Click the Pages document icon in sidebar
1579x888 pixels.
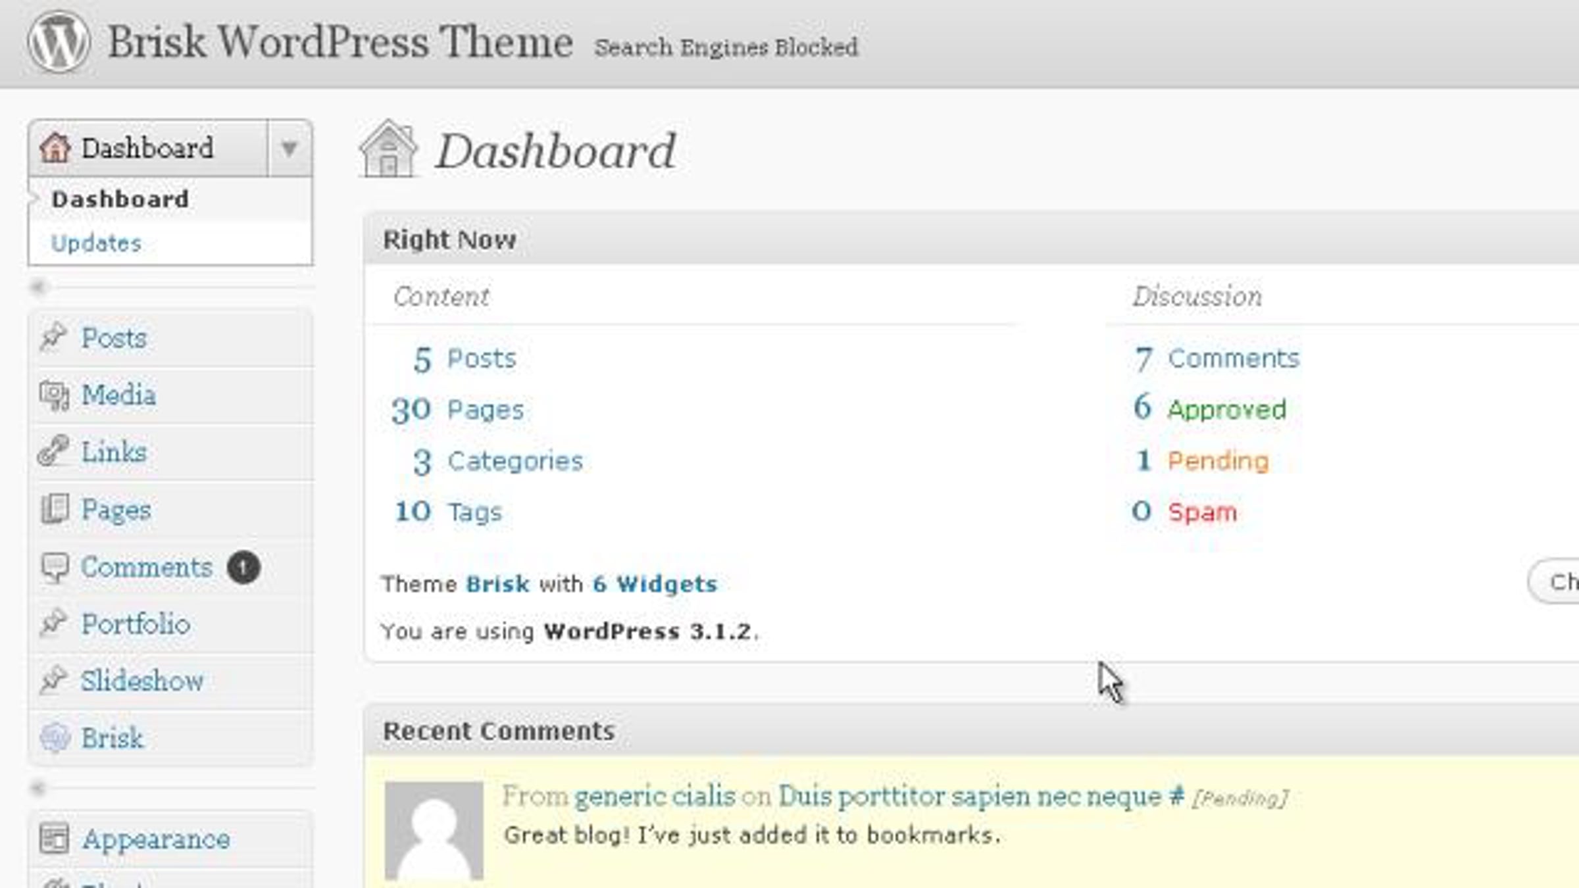54,509
